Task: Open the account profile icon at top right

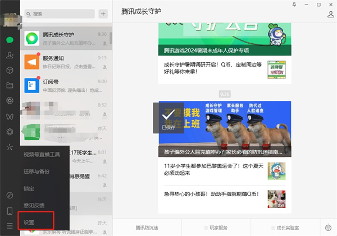Action: (x=331, y=15)
